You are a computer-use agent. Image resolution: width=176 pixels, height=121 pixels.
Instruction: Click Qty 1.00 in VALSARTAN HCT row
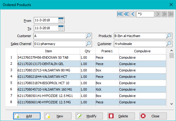tap(88, 77)
